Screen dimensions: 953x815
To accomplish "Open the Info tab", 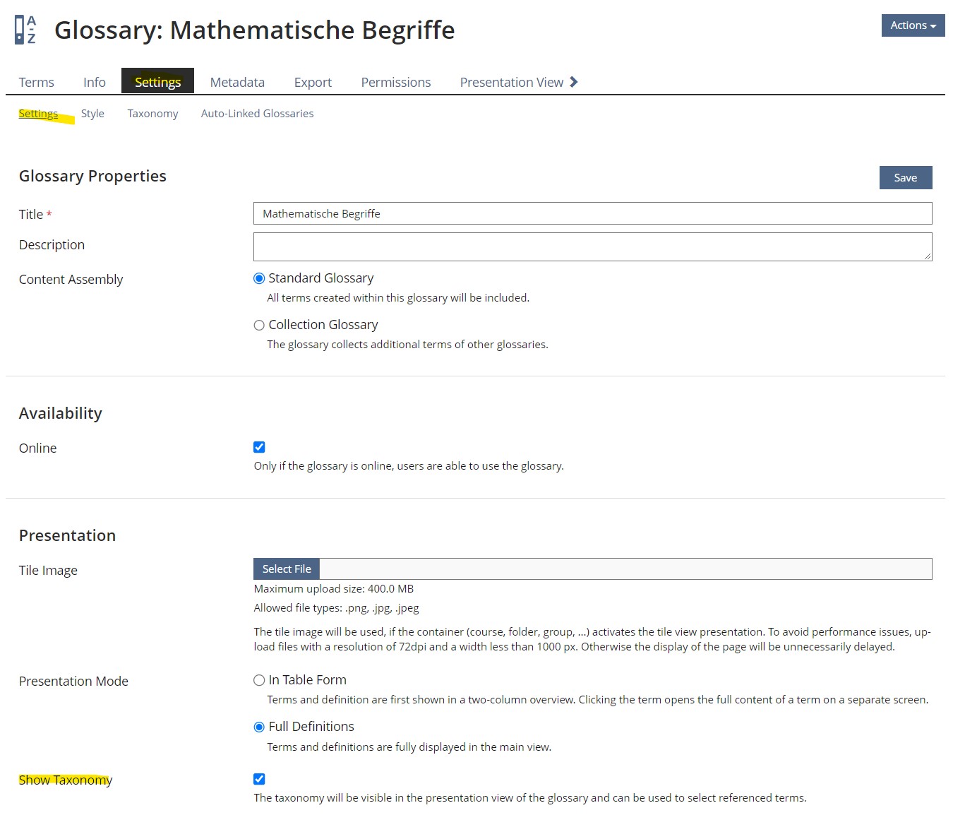I will point(95,82).
